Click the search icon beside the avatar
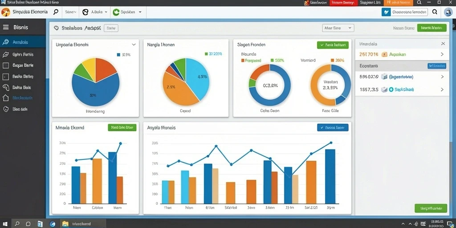The image size is (456, 228). point(435,12)
